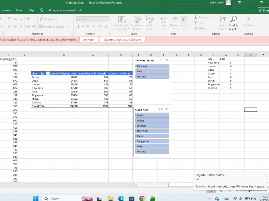Toggle Tokyo in Clean_City slicer
The height and width of the screenshot is (201, 269).
[152, 146]
